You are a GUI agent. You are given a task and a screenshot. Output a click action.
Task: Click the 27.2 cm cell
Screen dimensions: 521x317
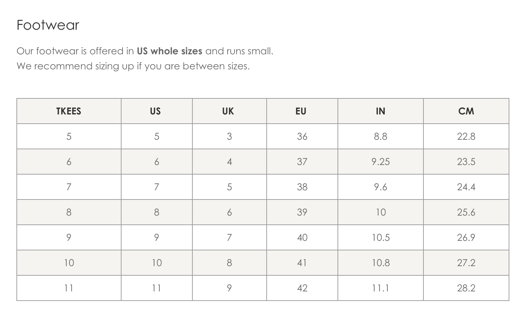(466, 263)
